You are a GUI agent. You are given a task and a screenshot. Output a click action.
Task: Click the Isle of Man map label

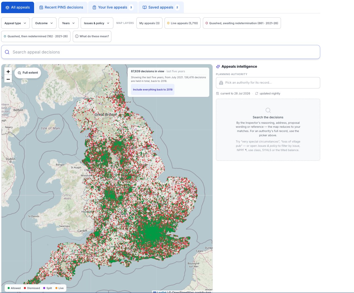pyautogui.click(x=51, y=128)
